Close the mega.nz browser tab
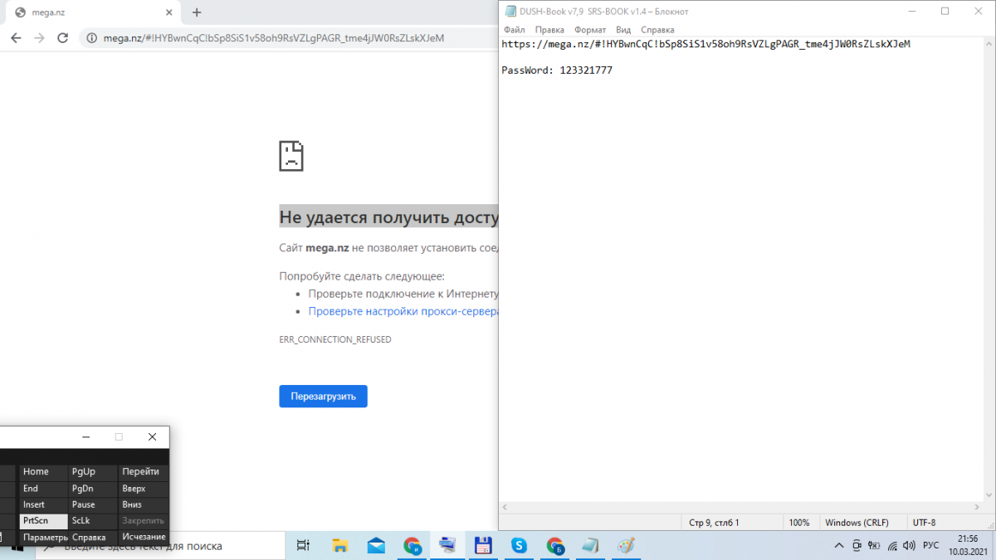Viewport: 996px width, 560px height. (x=169, y=12)
